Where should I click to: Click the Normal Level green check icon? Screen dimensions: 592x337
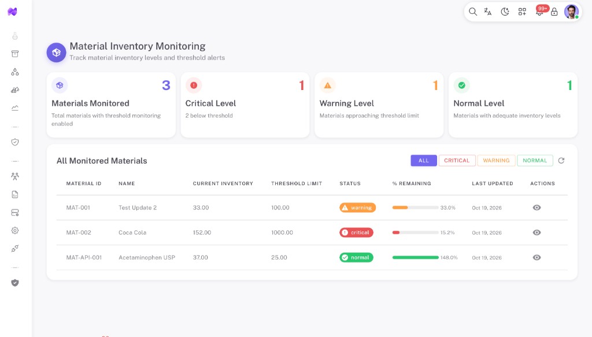[462, 85]
